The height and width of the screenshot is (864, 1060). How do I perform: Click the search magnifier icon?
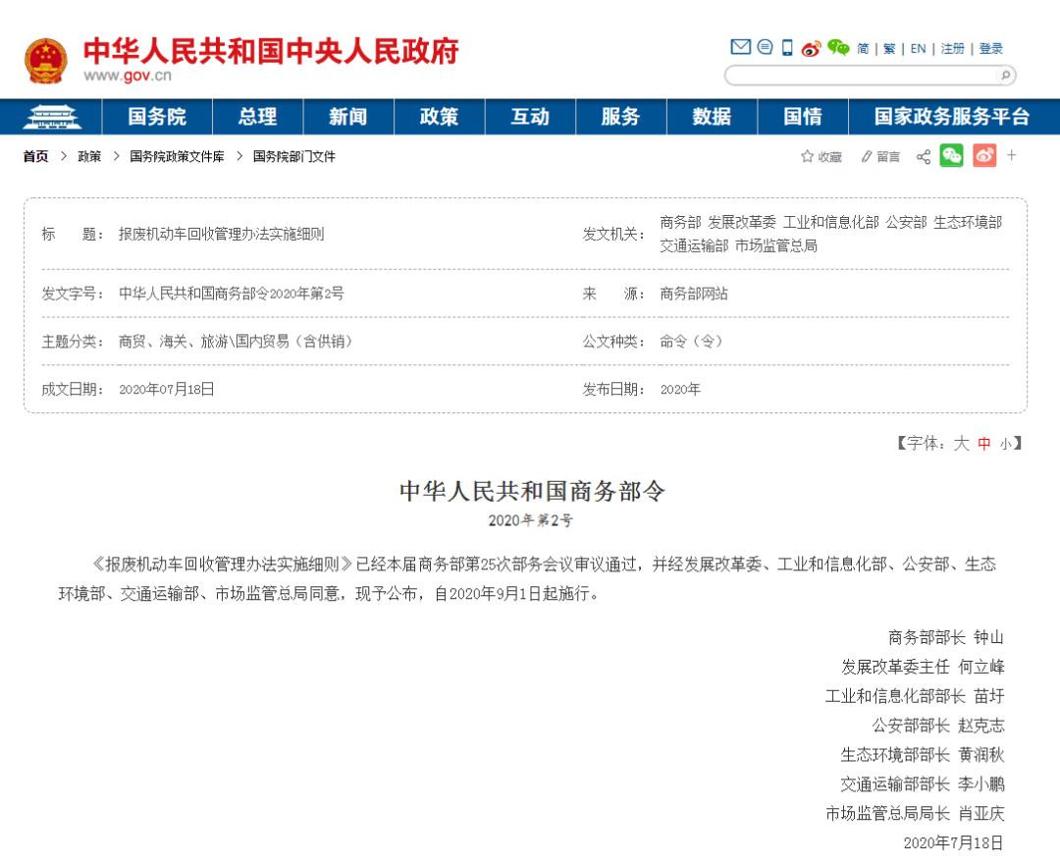(x=1005, y=76)
